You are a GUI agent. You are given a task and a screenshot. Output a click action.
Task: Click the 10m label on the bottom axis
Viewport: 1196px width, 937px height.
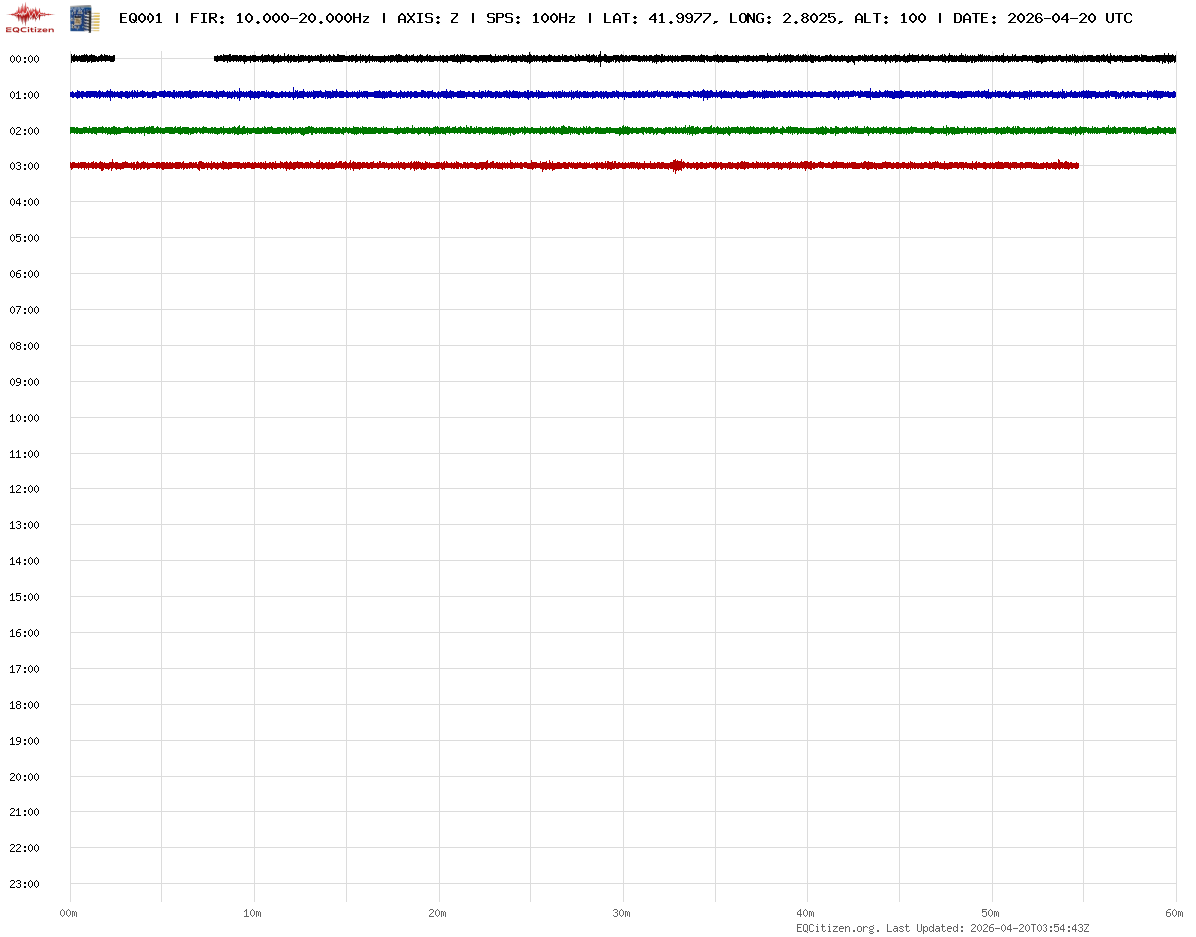(x=252, y=913)
